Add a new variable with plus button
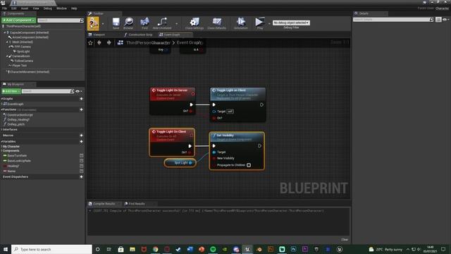Screen dimensions: 451x254 82,141
